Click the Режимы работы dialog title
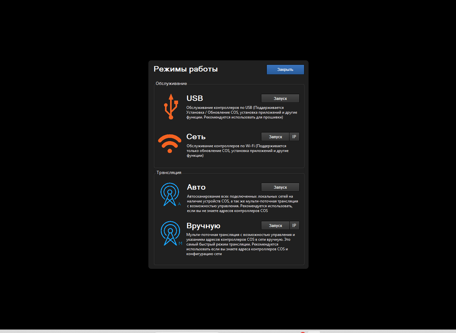The width and height of the screenshot is (456, 333). pos(186,69)
